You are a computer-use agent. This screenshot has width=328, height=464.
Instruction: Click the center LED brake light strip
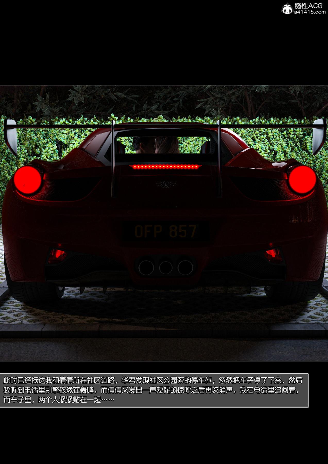click(x=165, y=167)
